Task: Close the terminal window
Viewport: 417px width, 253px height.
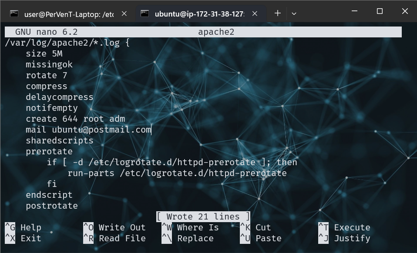Action: point(405,12)
